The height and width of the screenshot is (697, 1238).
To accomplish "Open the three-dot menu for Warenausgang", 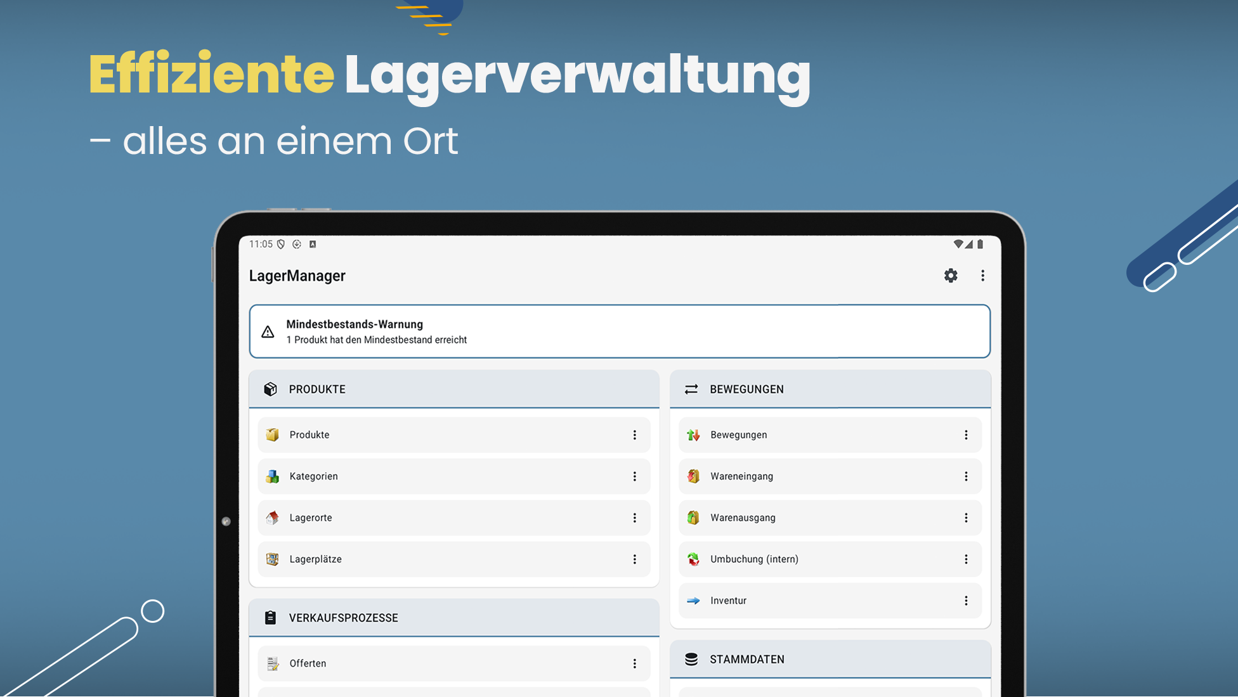I will [966, 518].
